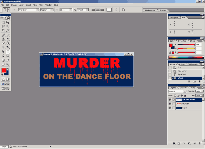Open the tool preset picker arrow
The image size is (205, 149).
(x=9, y=10)
